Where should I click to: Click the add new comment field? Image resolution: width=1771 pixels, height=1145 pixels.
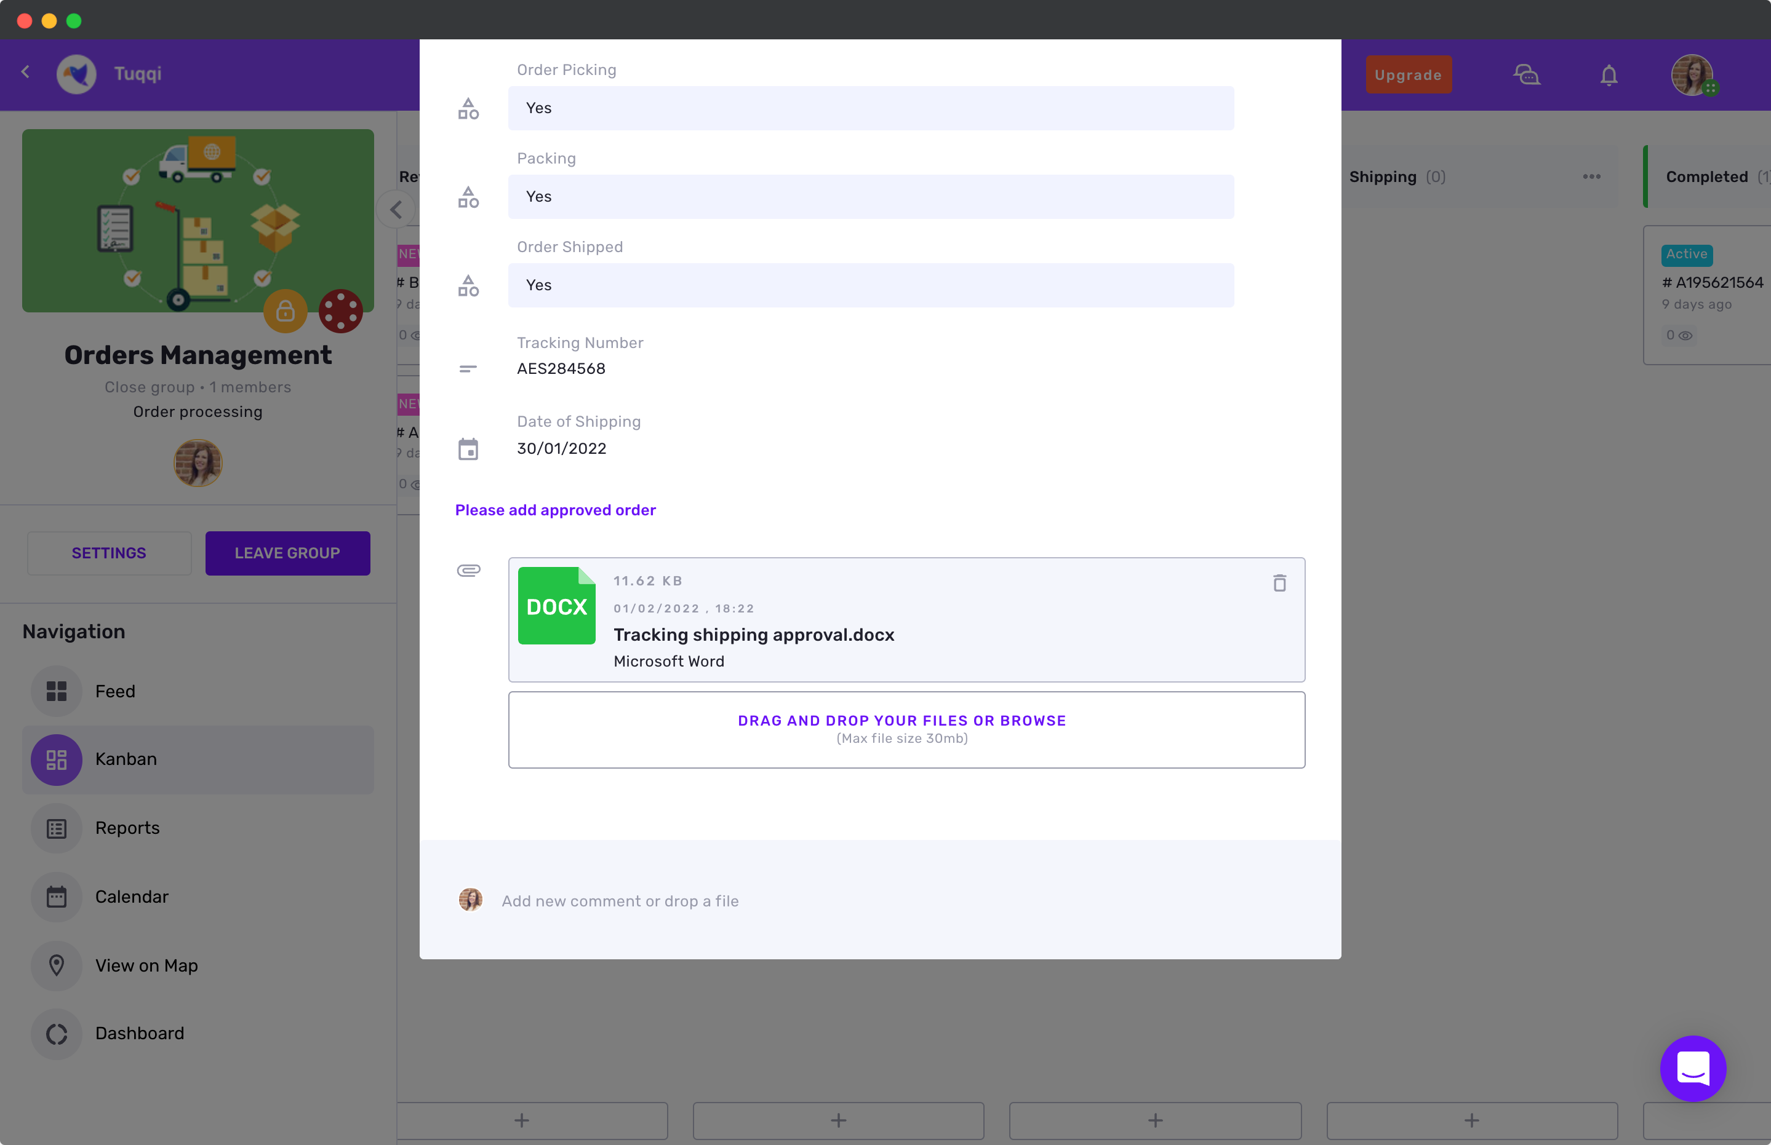[620, 901]
